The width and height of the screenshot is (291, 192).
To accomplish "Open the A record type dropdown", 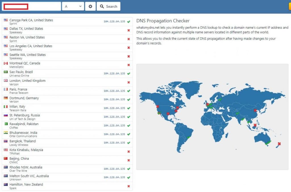I will 73,7.
